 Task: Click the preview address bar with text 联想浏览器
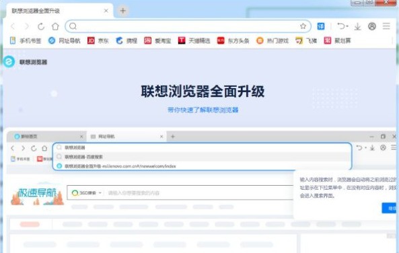tap(203, 147)
